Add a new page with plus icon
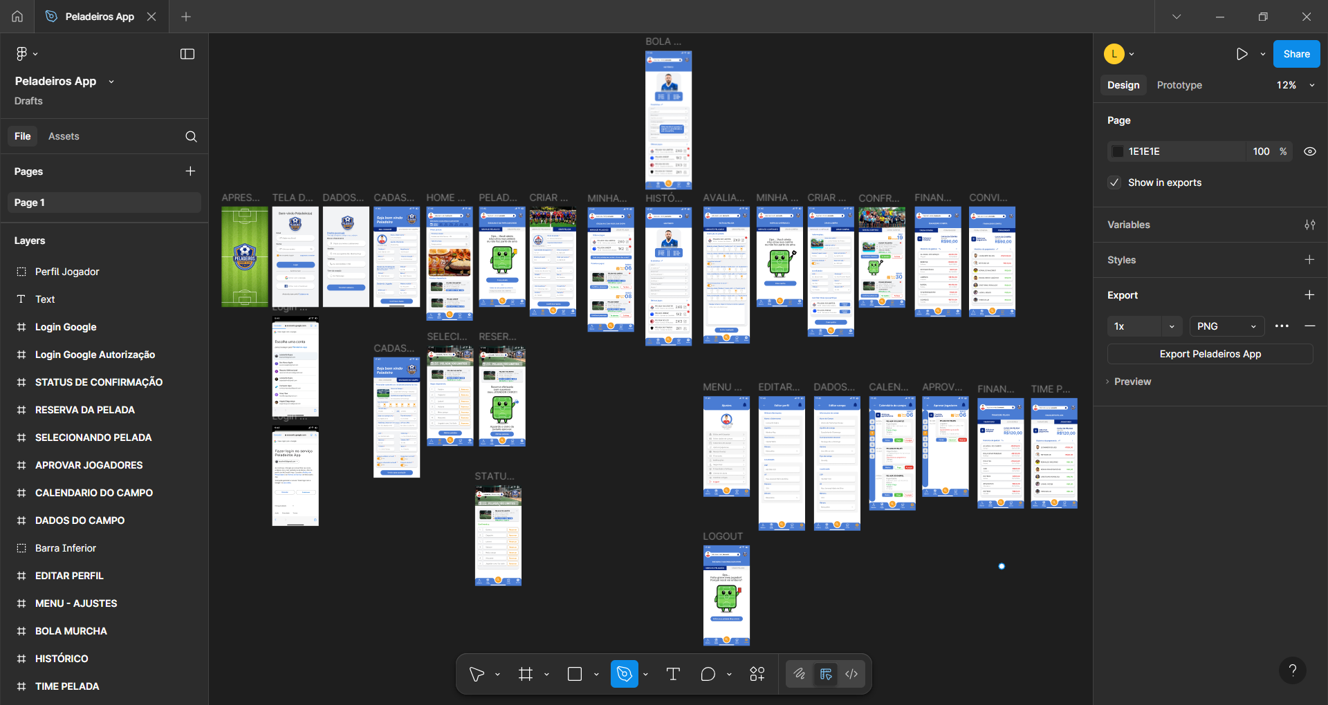 point(190,171)
